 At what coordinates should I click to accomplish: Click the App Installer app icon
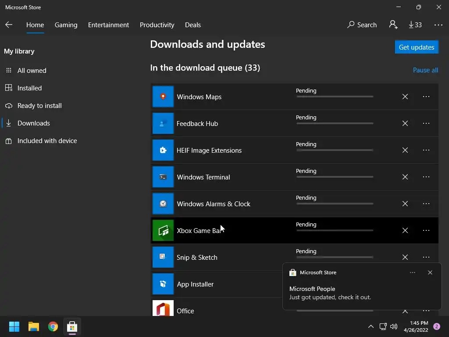tap(163, 284)
